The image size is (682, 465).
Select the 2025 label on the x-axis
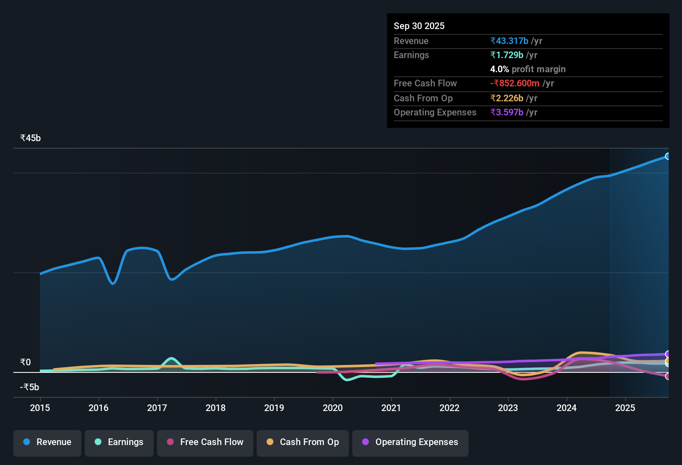coord(626,408)
